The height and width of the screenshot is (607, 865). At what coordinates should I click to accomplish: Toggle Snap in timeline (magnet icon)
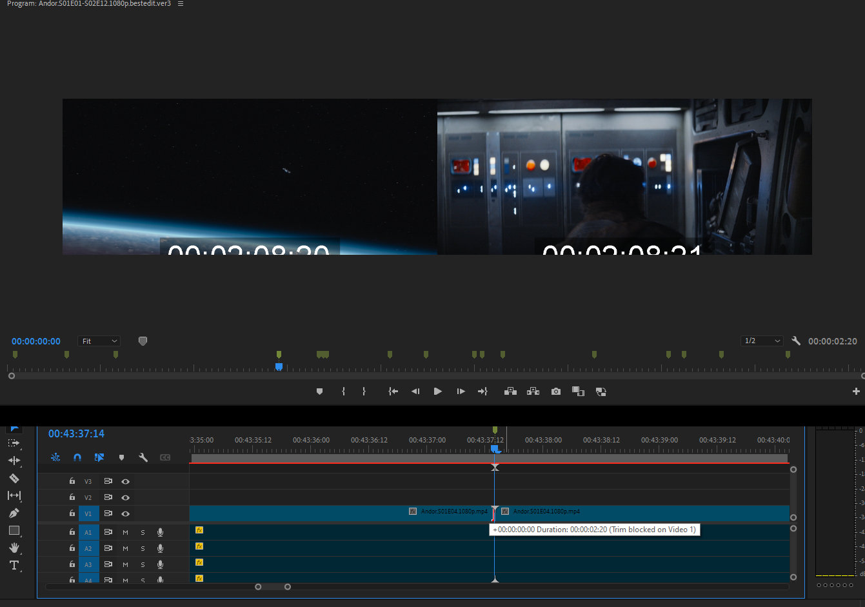click(77, 457)
